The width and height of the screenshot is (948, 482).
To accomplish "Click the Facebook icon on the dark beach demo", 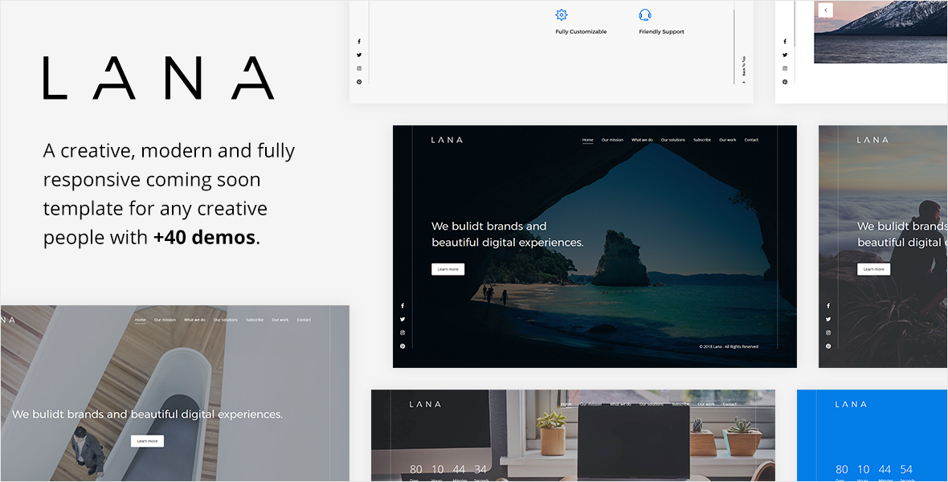I will tap(402, 305).
